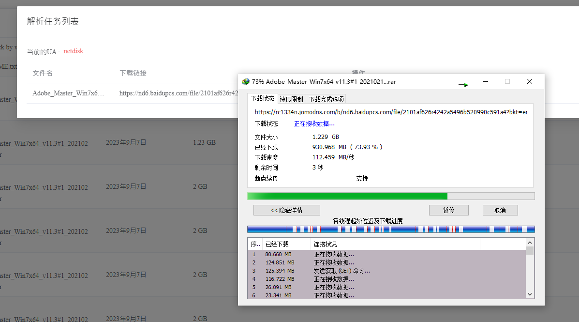Click the red netdisk UA label

[74, 51]
